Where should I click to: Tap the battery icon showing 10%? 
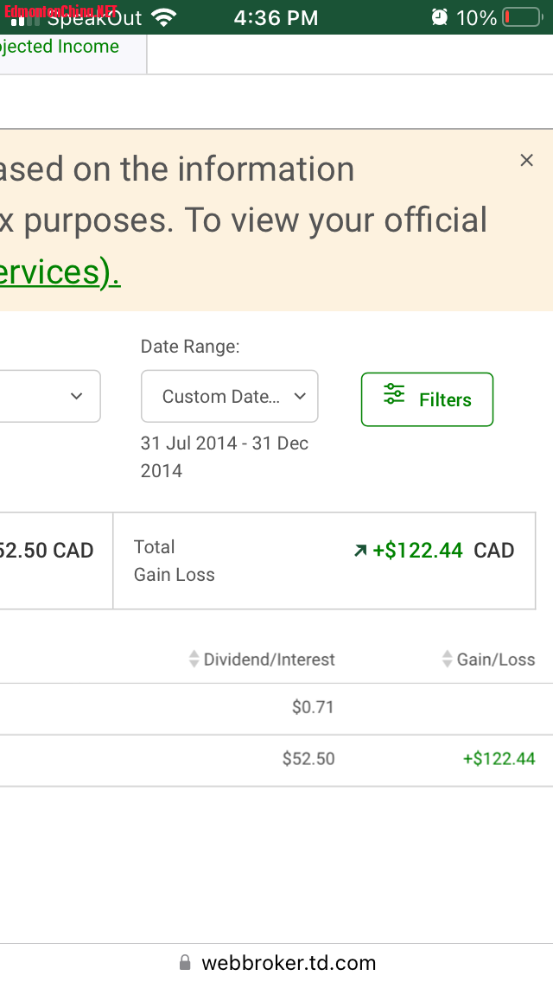point(521,17)
